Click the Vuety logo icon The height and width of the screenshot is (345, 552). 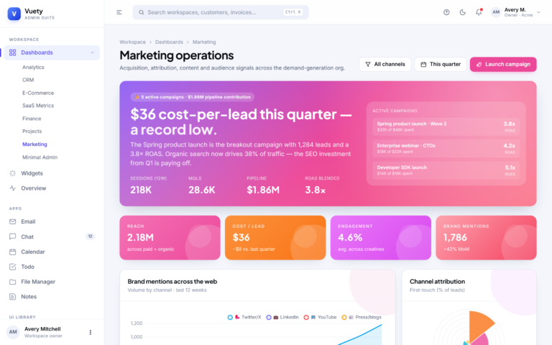14,14
